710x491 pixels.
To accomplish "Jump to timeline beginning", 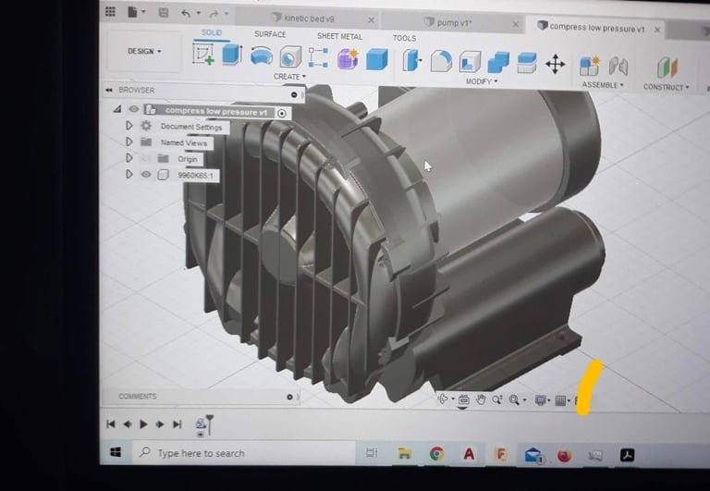I will (x=111, y=424).
